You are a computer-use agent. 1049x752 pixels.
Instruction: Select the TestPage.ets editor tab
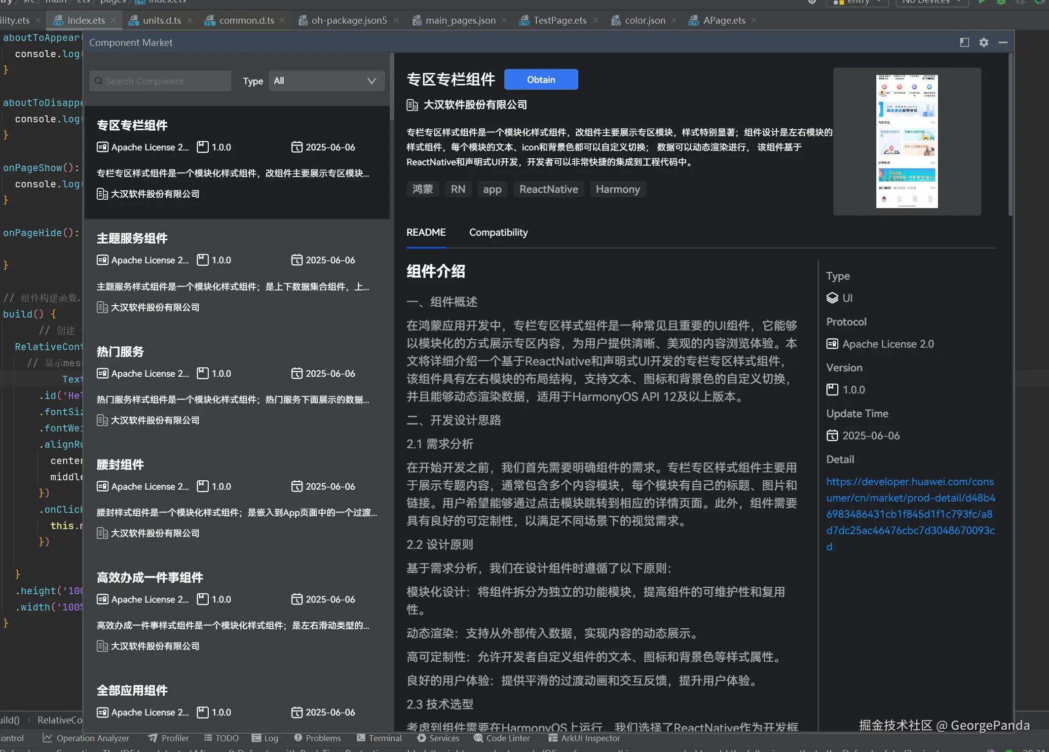[x=560, y=20]
